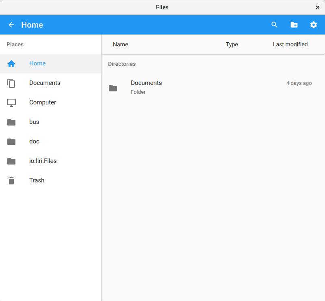Click the Computer monitor icon

point(11,102)
